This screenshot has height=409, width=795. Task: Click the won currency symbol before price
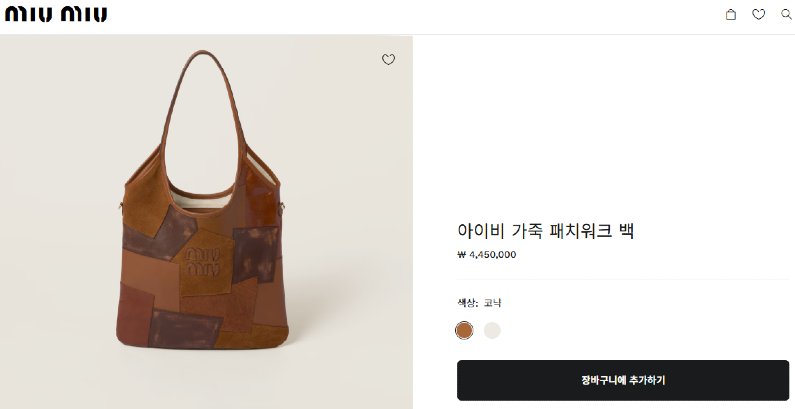pyautogui.click(x=461, y=254)
